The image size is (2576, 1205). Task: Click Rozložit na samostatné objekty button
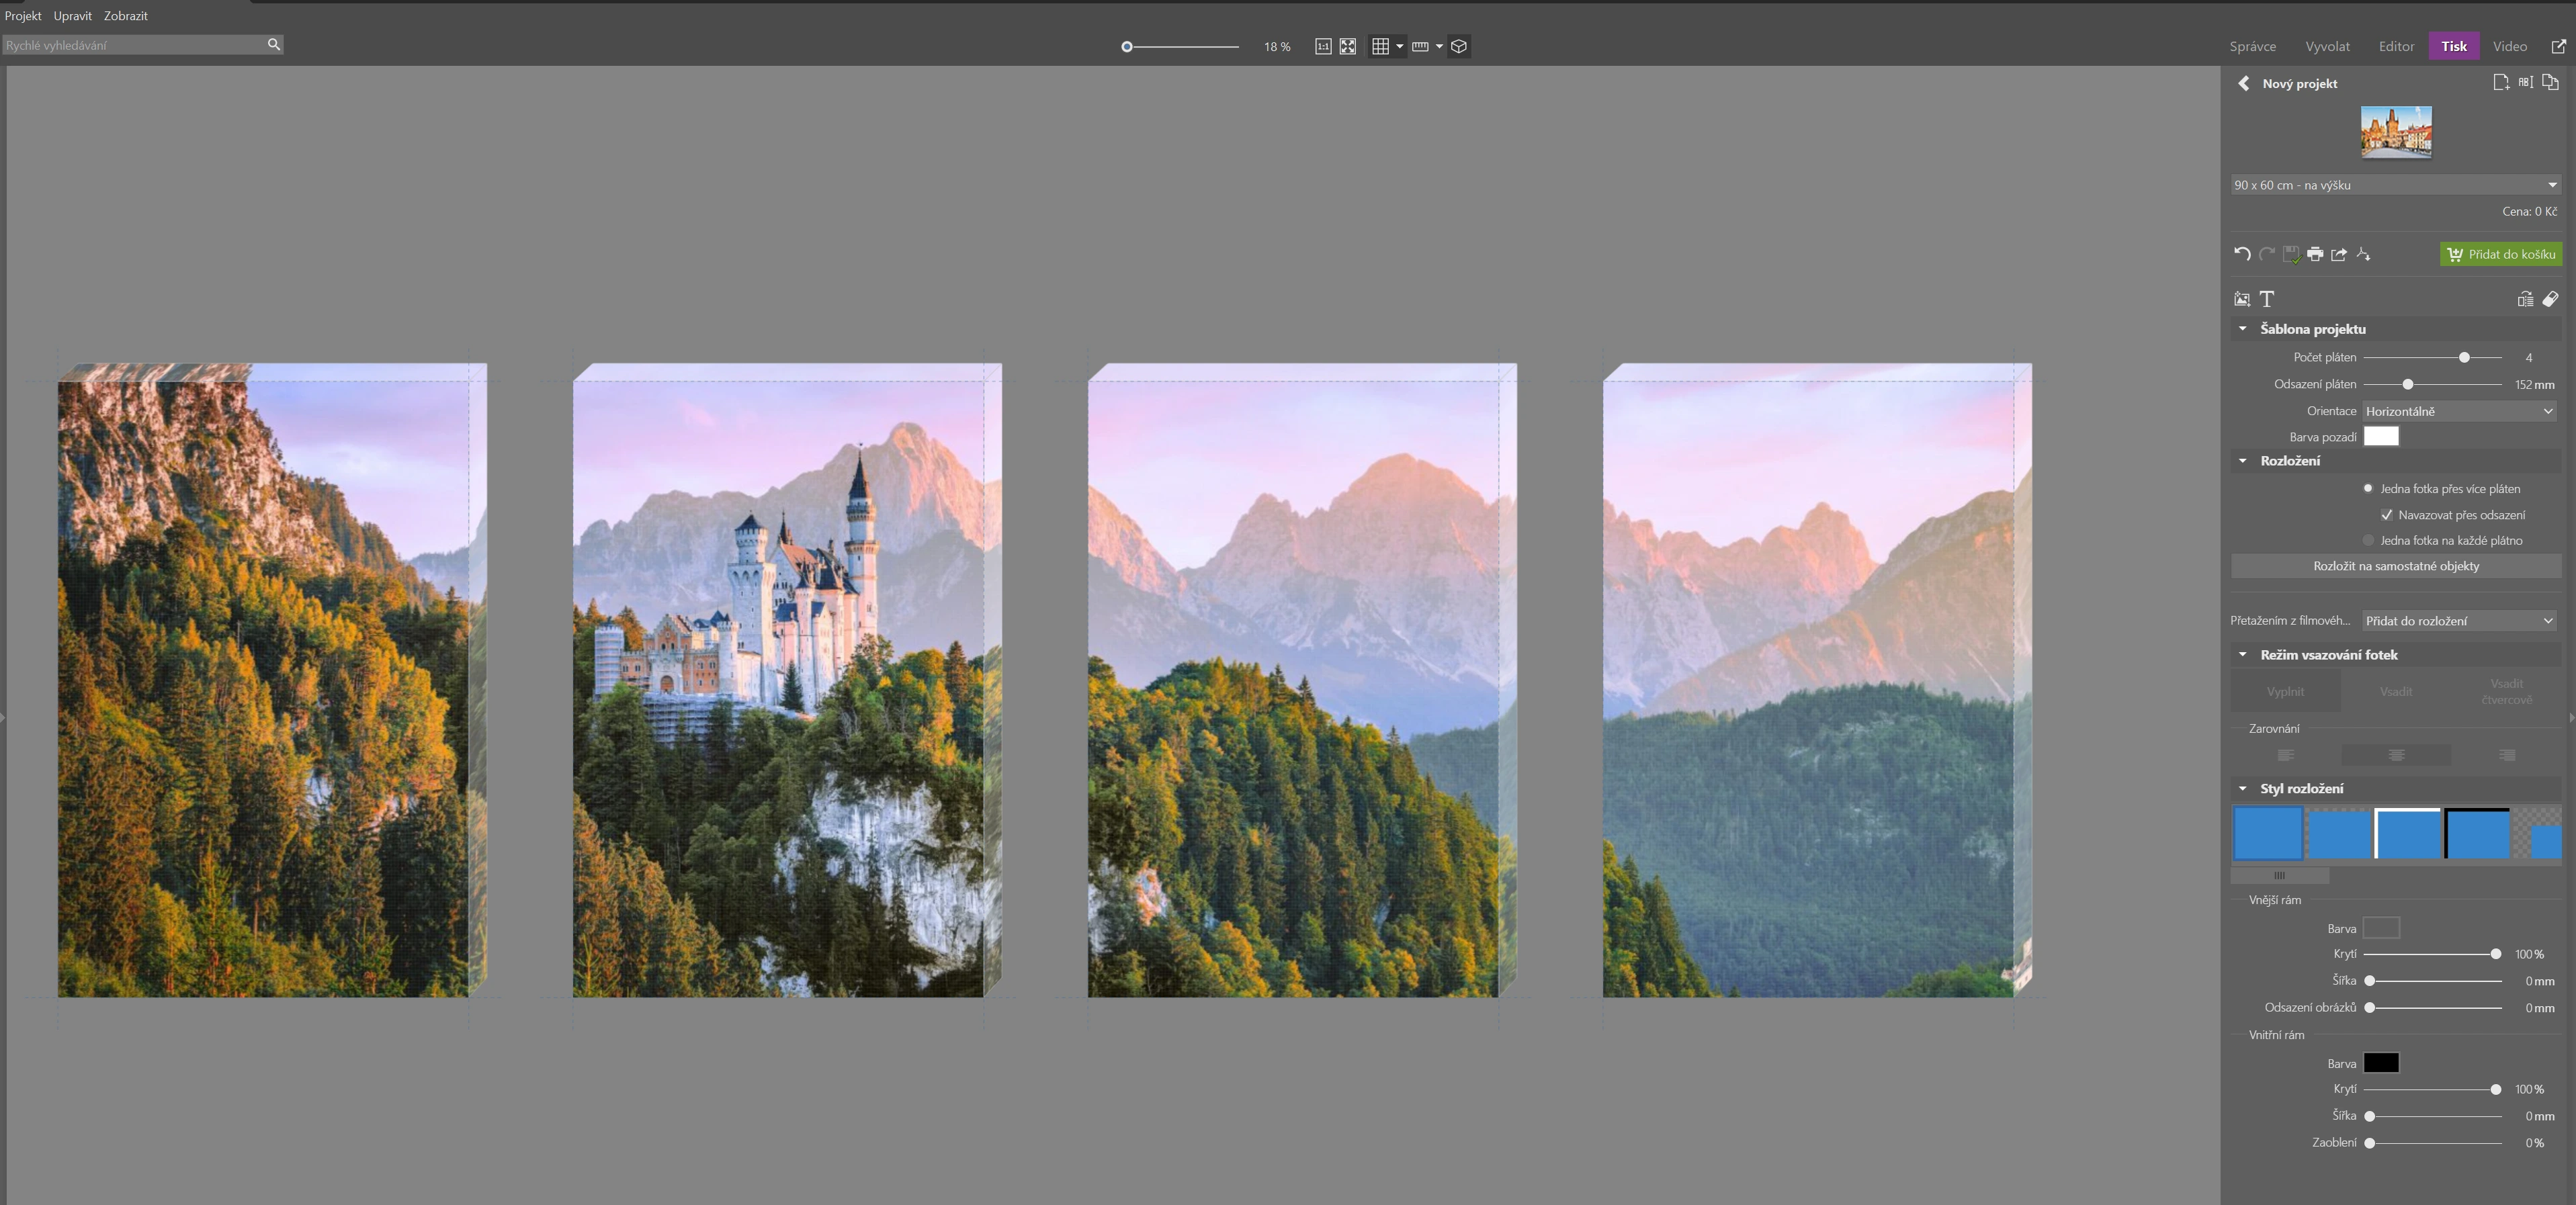[2396, 566]
